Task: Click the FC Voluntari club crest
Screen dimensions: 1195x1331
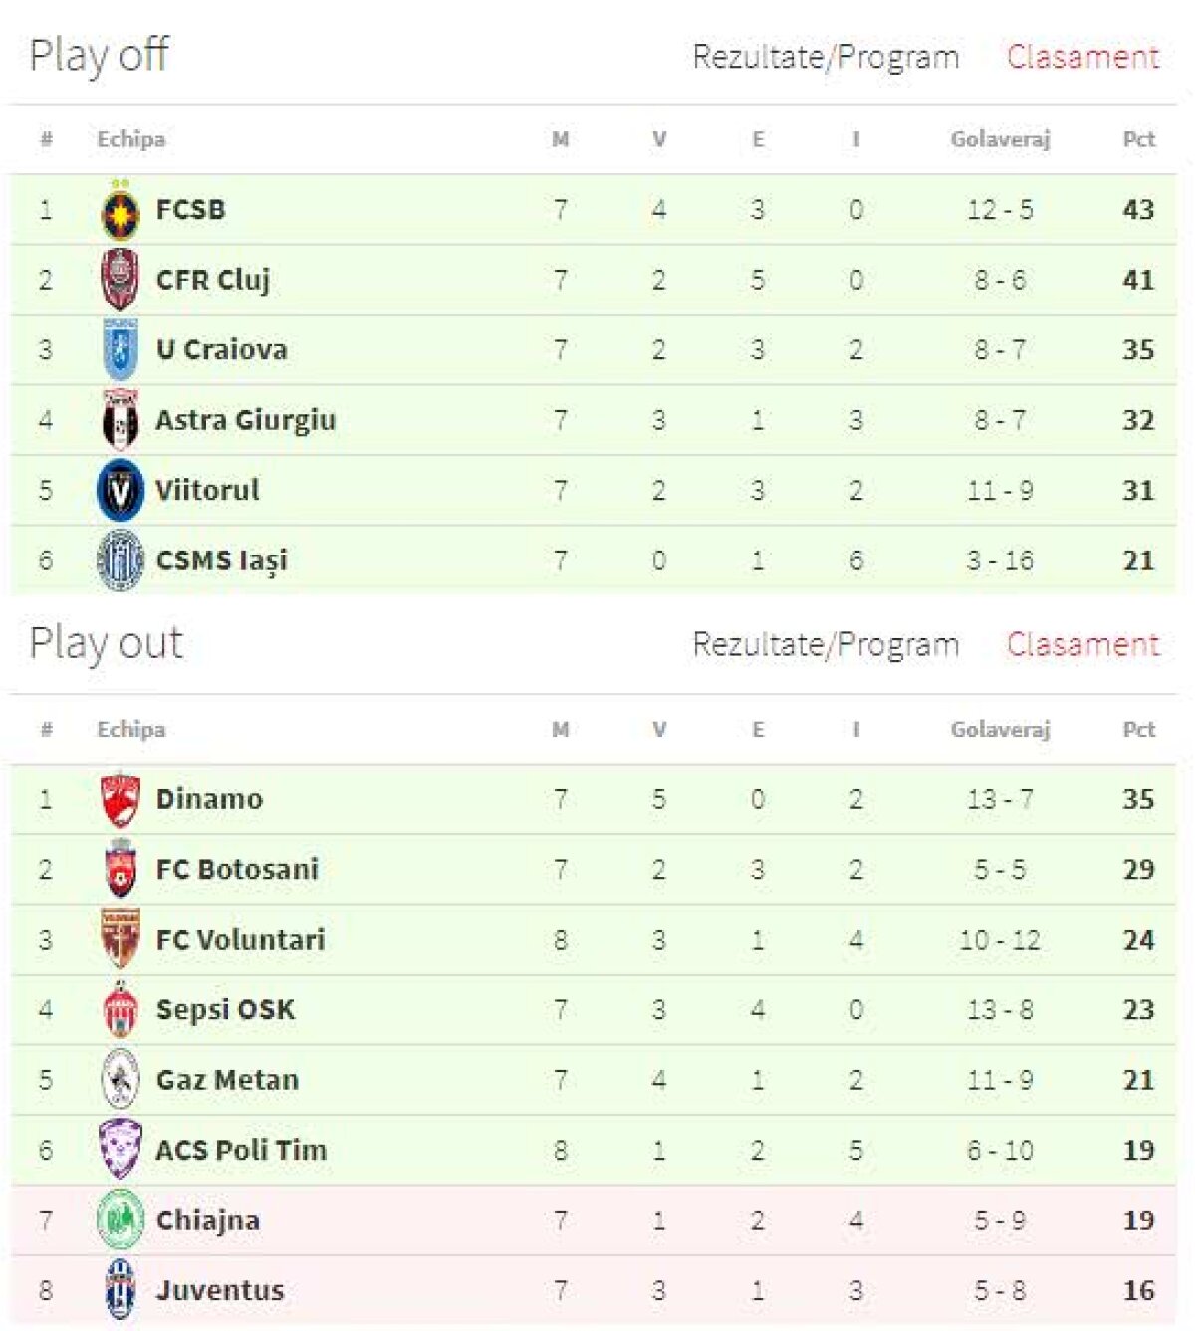Action: (120, 940)
